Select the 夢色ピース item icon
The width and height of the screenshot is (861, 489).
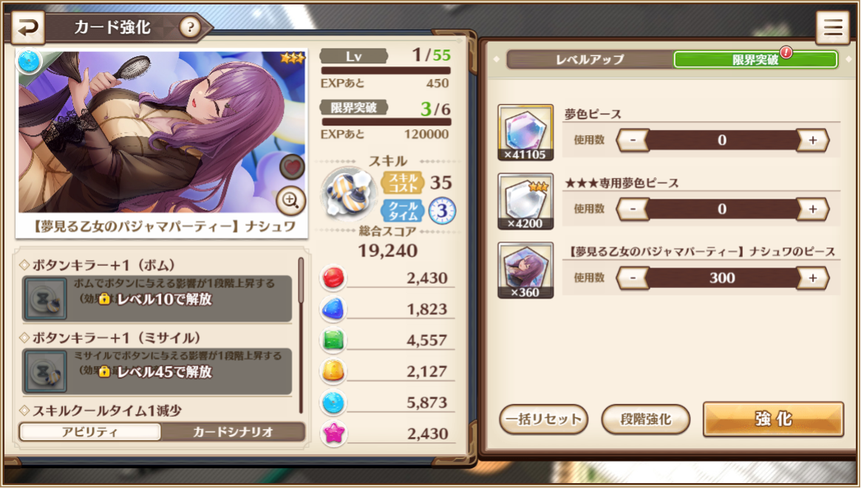525,132
